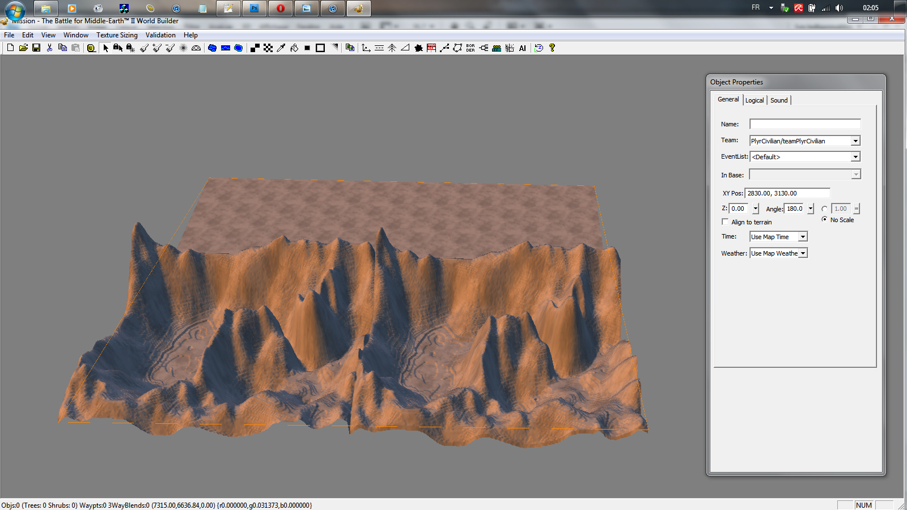This screenshot has height=510, width=907.
Task: Enable Align to terrain checkbox
Action: point(725,222)
